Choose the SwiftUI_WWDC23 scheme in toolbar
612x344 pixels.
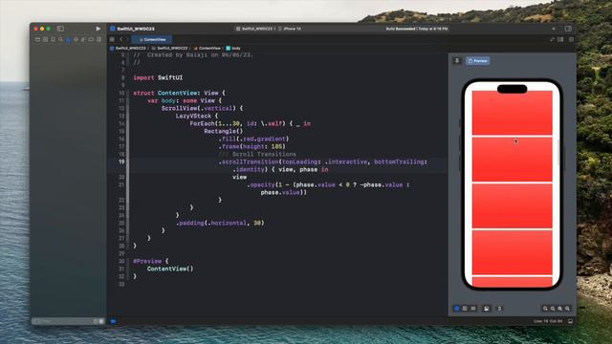pos(255,29)
